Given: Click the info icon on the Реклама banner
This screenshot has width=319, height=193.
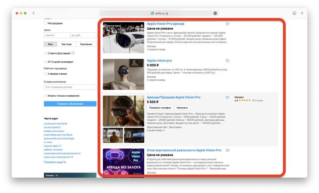Looking at the screenshot, I should pos(93,175).
